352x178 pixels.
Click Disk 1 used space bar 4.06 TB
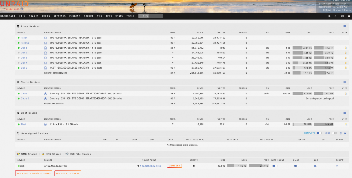302,48
